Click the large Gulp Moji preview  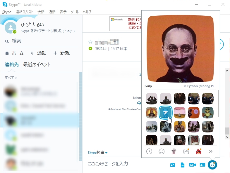[x=181, y=49]
